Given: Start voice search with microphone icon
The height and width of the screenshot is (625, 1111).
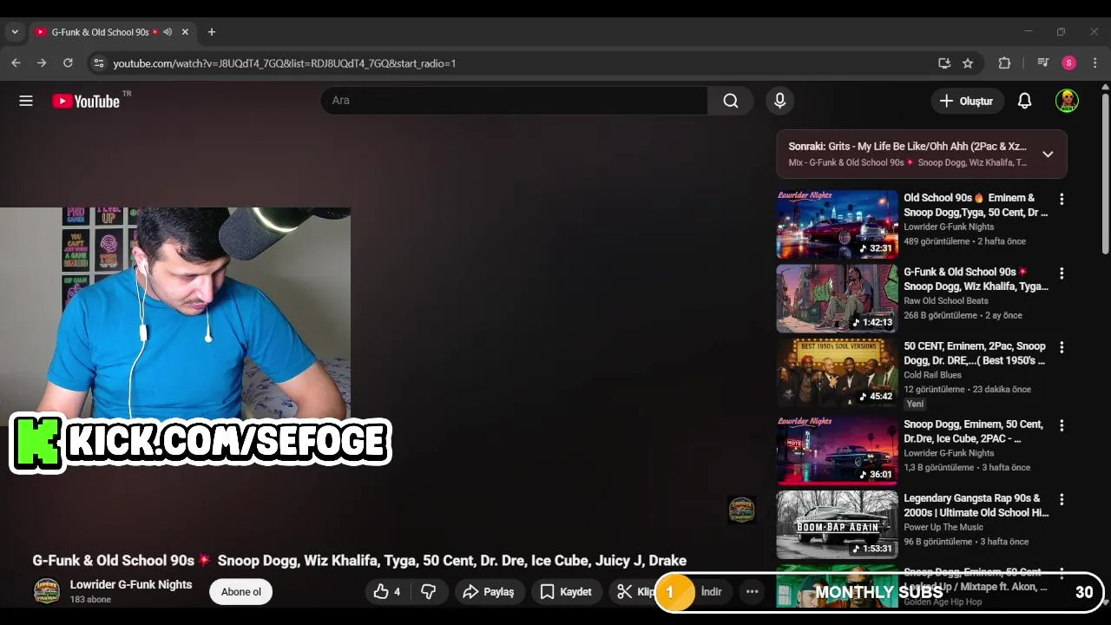Looking at the screenshot, I should point(779,101).
